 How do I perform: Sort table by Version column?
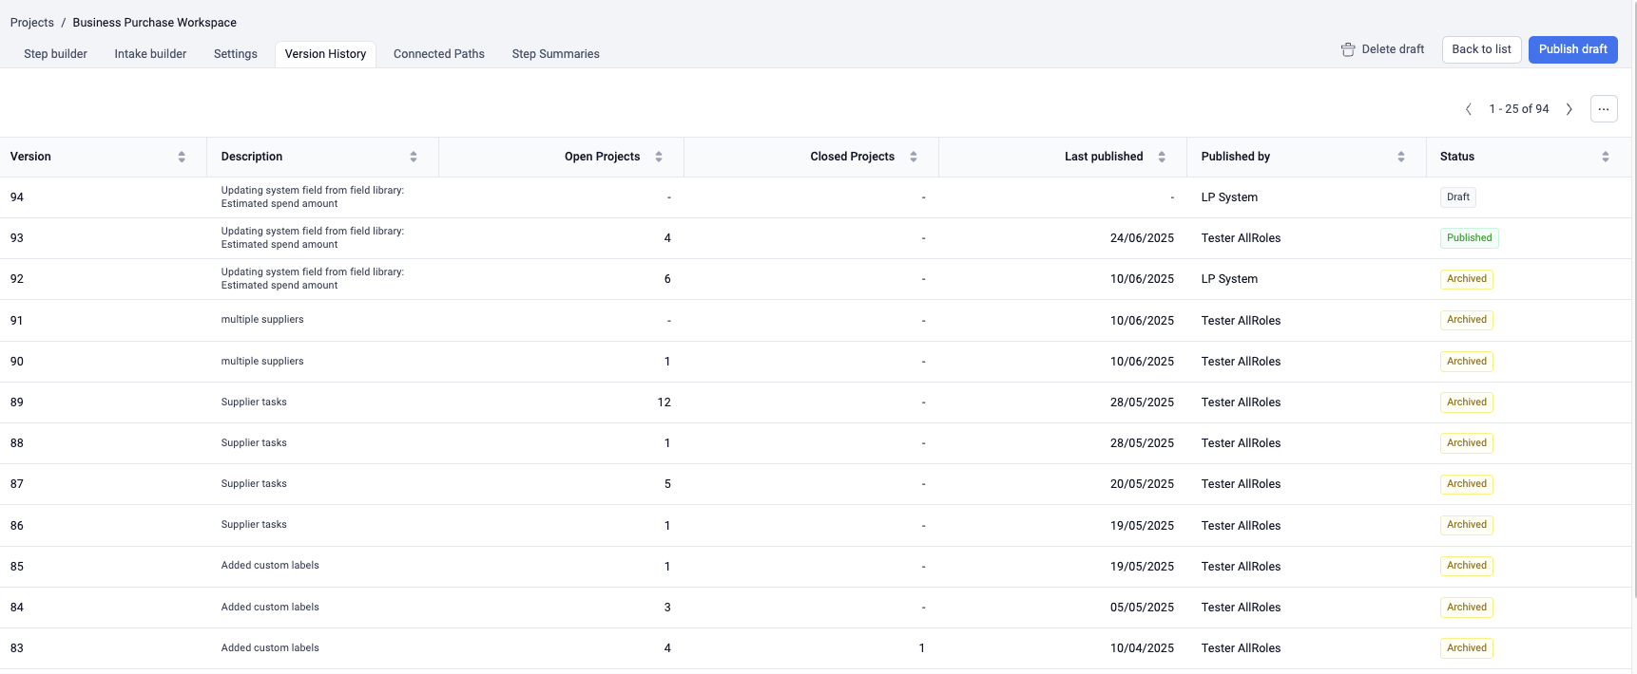(x=182, y=157)
